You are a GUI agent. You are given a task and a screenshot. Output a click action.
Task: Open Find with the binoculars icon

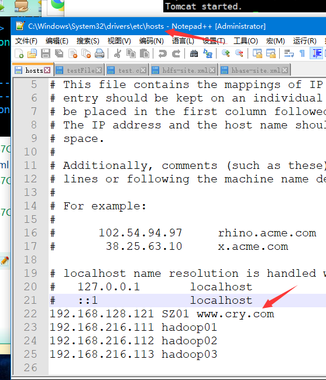coord(194,53)
